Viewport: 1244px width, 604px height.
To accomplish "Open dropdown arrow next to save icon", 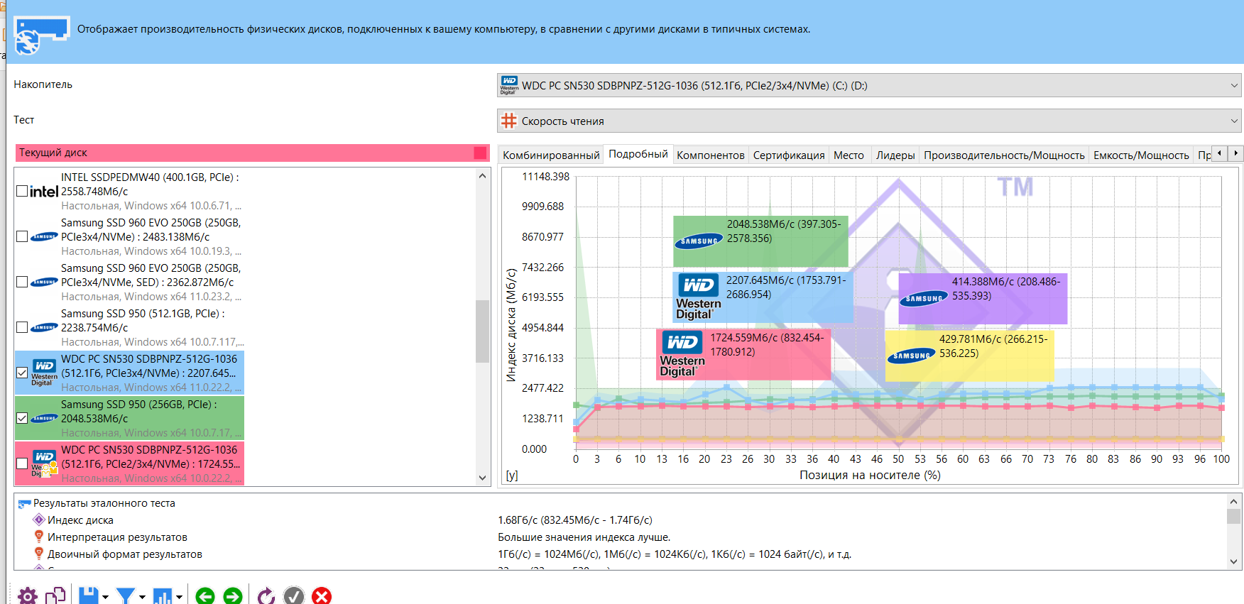I will tap(105, 597).
